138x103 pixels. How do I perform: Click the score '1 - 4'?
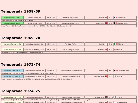111,18
